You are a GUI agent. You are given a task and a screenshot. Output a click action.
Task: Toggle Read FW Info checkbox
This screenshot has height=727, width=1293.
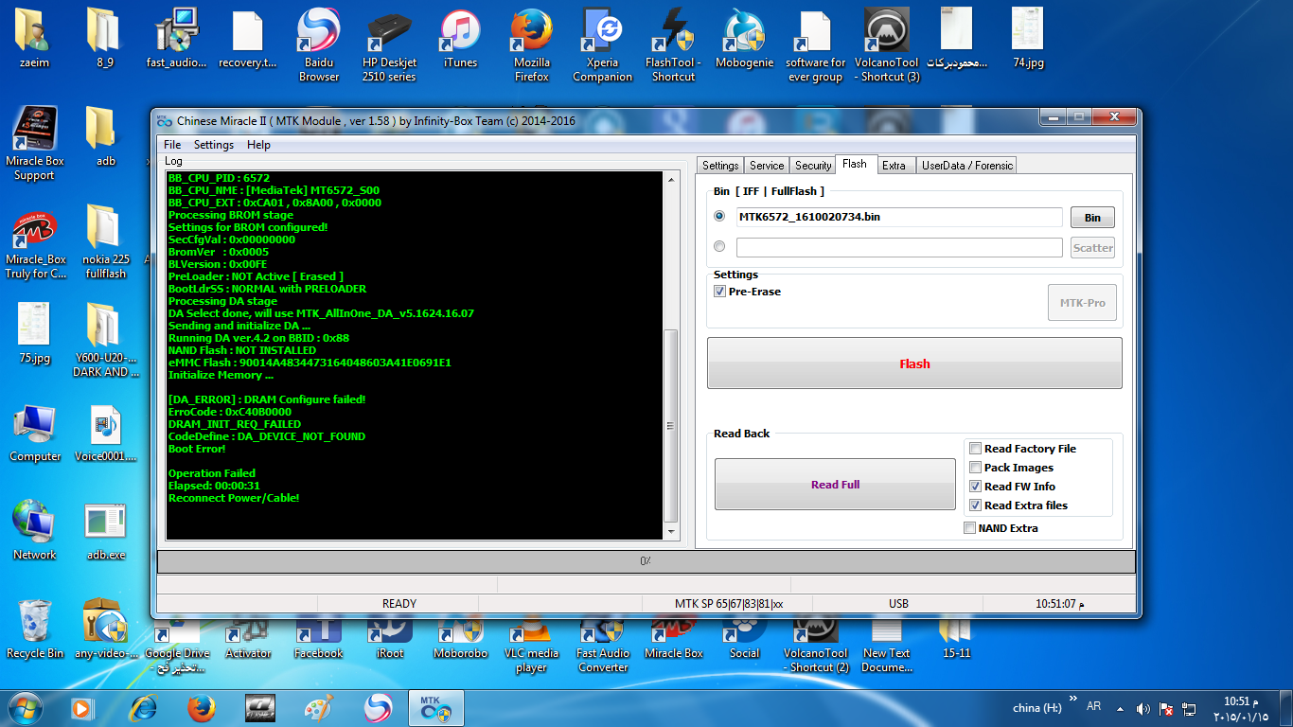click(x=976, y=487)
